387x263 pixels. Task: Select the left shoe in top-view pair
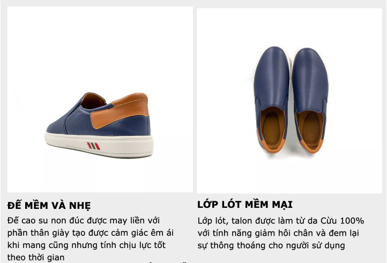pyautogui.click(x=272, y=100)
